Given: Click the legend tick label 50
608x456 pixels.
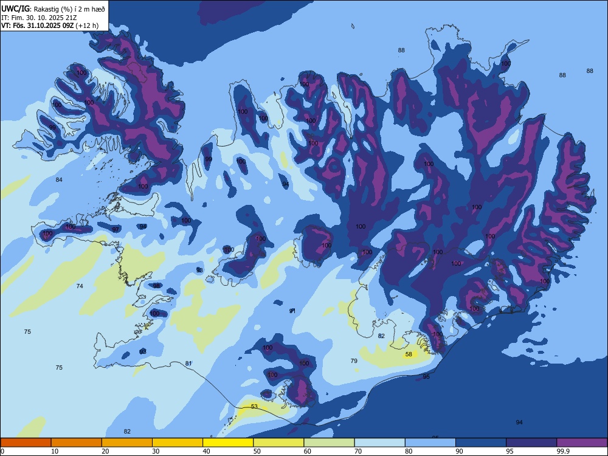Looking at the screenshot, I should pos(257,451).
